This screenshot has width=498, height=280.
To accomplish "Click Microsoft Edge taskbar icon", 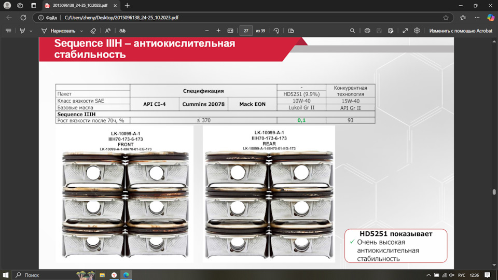I will [126, 275].
